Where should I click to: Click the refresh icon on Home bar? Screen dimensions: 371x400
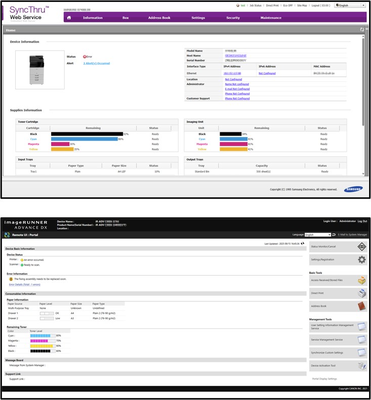pyautogui.click(x=362, y=30)
